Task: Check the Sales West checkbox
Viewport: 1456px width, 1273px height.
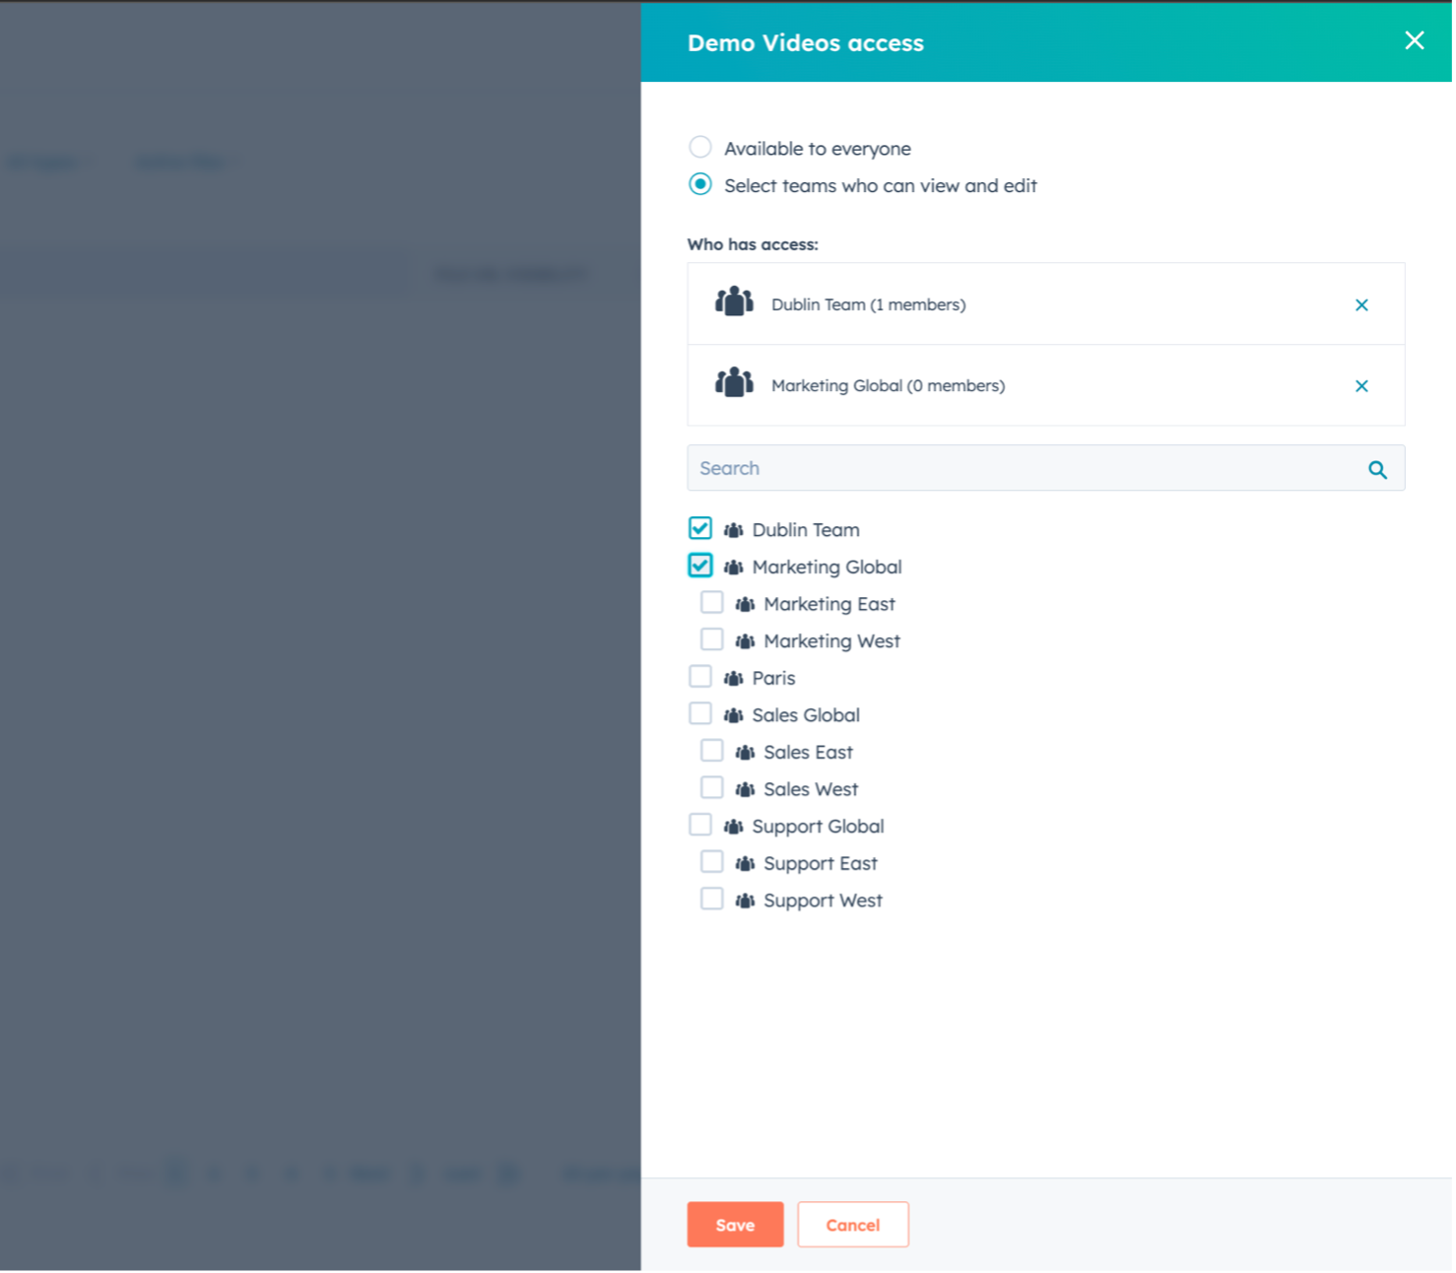Action: tap(713, 789)
